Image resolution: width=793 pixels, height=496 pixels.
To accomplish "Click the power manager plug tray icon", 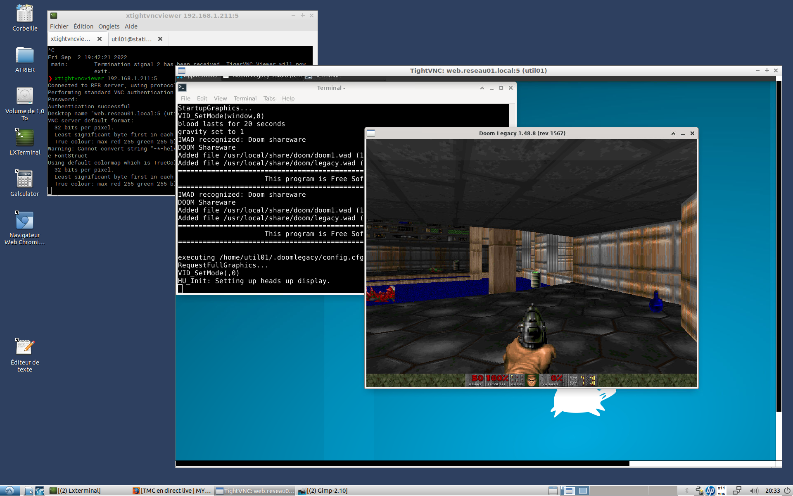I will [699, 491].
